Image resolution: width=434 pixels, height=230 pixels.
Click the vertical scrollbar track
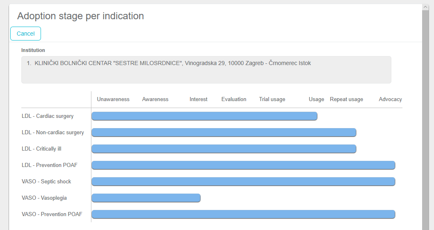[x=425, y=123]
